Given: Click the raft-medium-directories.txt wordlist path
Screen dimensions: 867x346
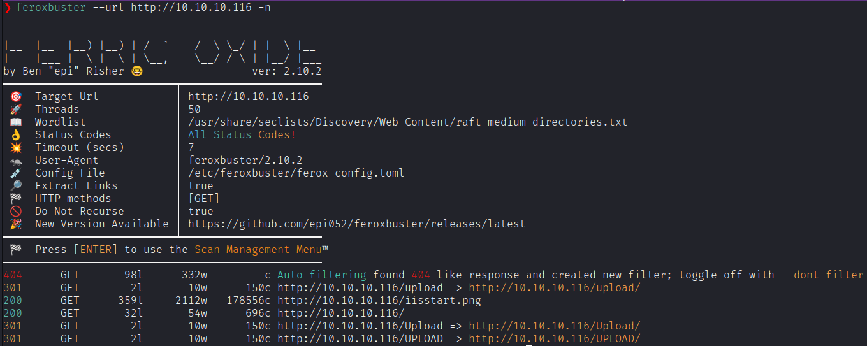Looking at the screenshot, I should (x=408, y=122).
